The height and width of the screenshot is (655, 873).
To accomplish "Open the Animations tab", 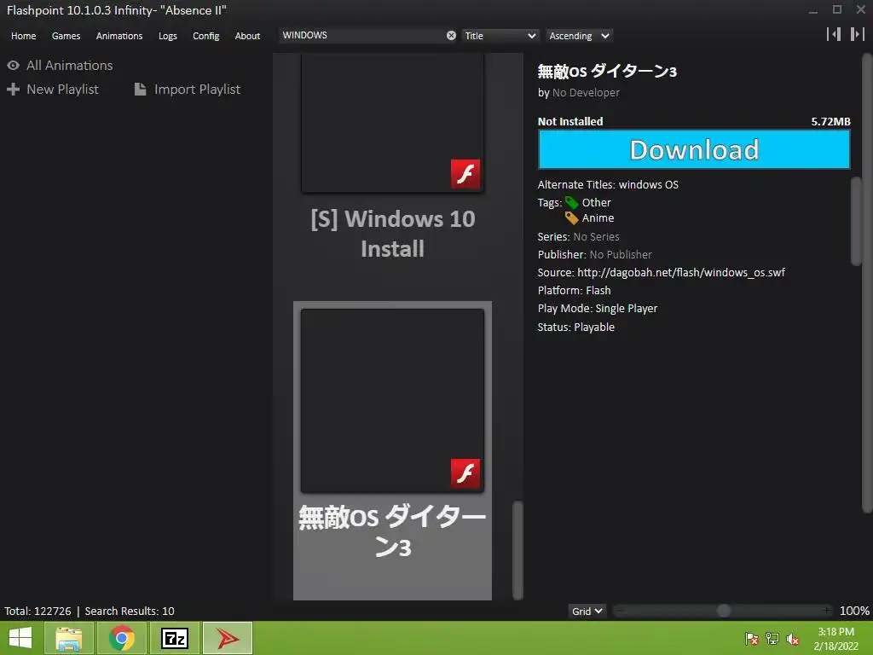I will (x=119, y=36).
